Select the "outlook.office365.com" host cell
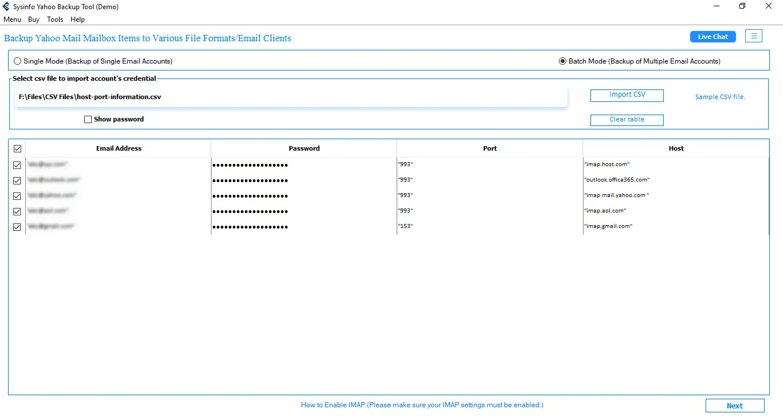783x417 pixels. point(676,180)
